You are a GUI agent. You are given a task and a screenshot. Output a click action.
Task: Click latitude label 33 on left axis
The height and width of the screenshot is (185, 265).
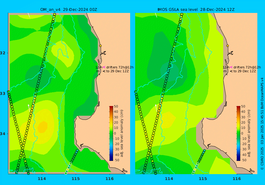pos(3,93)
